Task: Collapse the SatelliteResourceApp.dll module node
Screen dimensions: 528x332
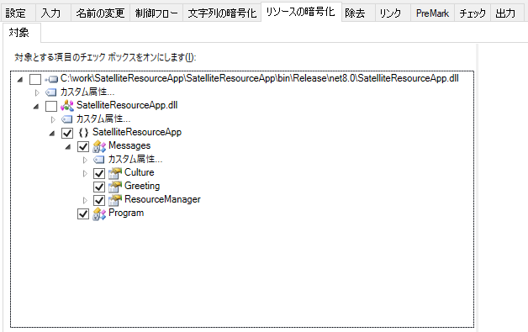Action: coord(36,107)
